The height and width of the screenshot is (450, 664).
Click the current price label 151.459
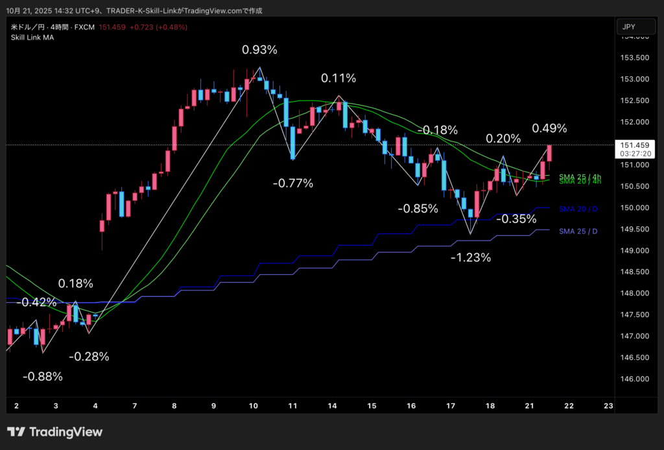pos(635,145)
